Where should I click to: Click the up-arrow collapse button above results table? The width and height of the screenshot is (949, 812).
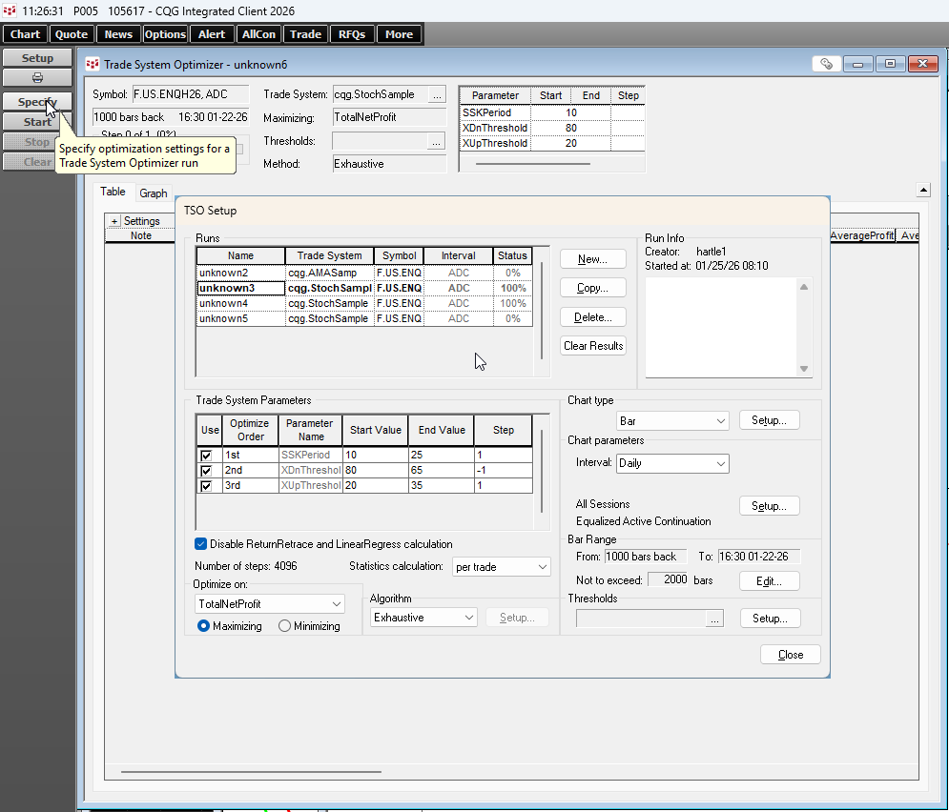tap(922, 190)
